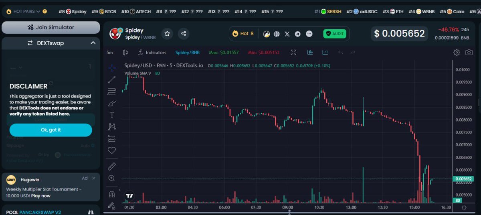The height and width of the screenshot is (215, 481).
Task: Undo last chart action
Action: (340, 52)
